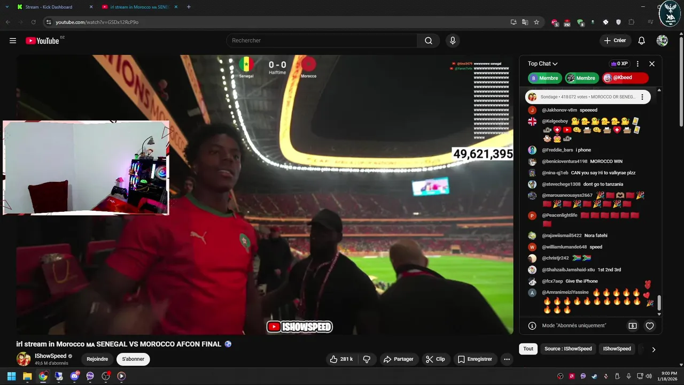The width and height of the screenshot is (684, 385).
Task: Click the live video player area
Action: pyautogui.click(x=265, y=195)
